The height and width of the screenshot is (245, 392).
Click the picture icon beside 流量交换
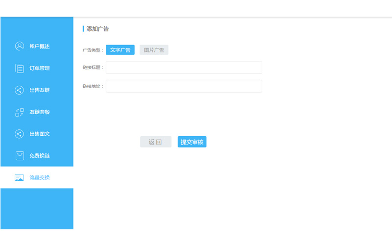click(19, 177)
